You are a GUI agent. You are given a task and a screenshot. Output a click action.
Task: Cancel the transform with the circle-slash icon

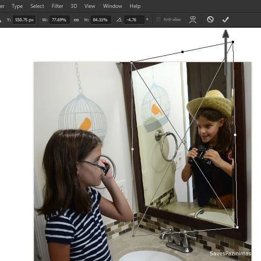click(210, 20)
